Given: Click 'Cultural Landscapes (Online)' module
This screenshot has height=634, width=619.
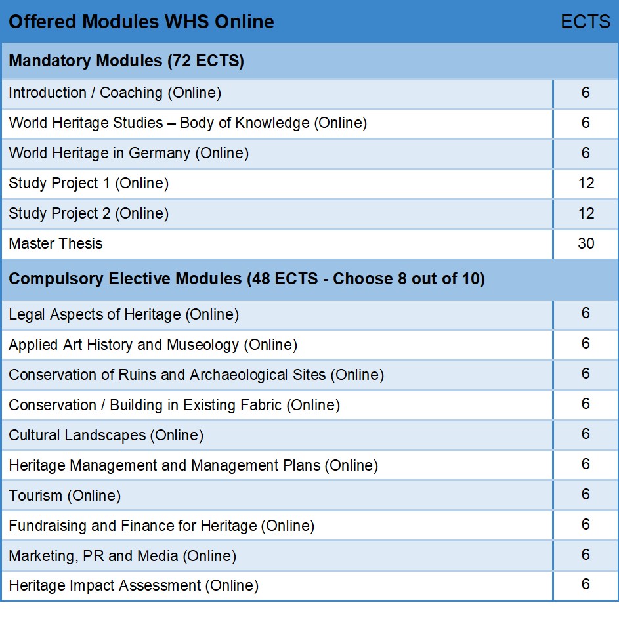Looking at the screenshot, I should coord(106,436).
